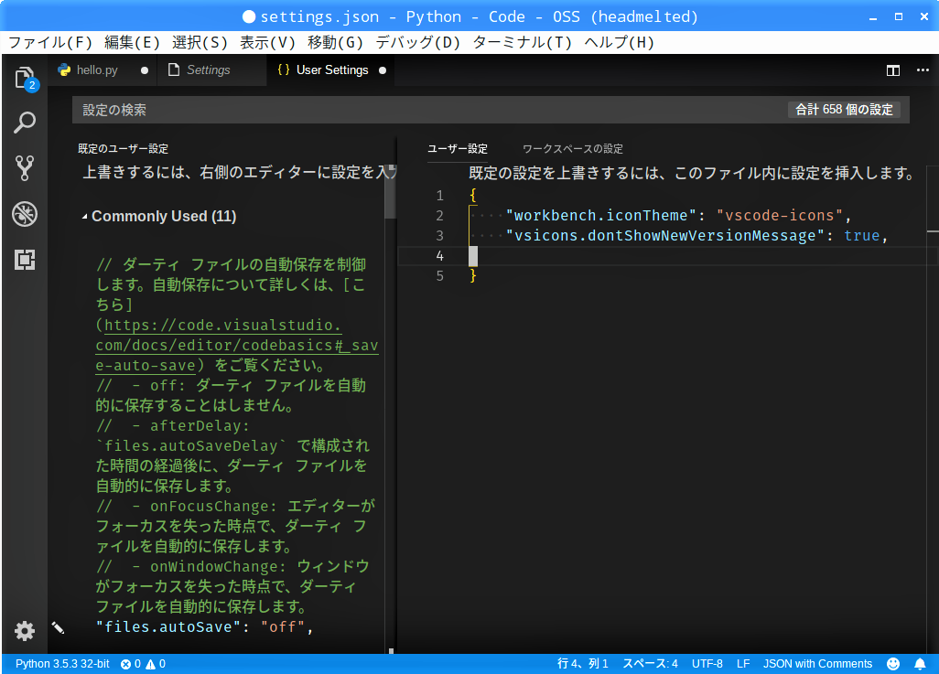Click 行 4、列 1 cursor position indicator
939x674 pixels.
tap(583, 664)
